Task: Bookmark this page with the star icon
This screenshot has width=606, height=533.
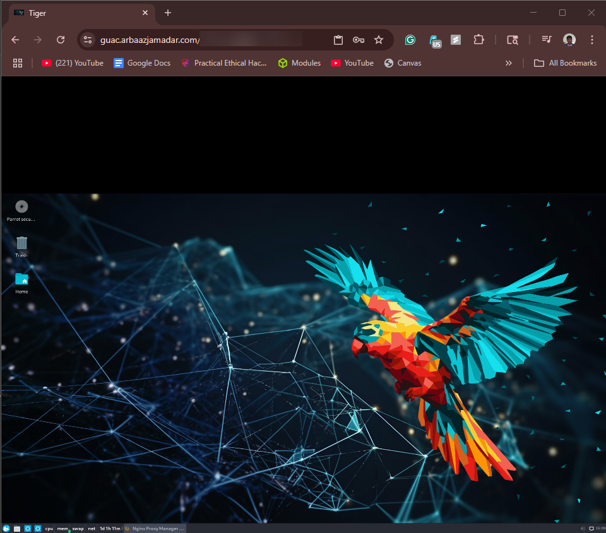Action: pyautogui.click(x=379, y=40)
